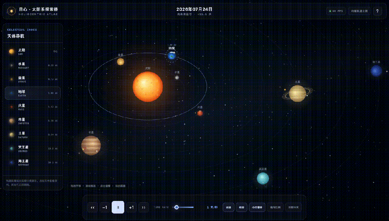Click the Heliocentric Atlas sun logo icon

[12, 11]
